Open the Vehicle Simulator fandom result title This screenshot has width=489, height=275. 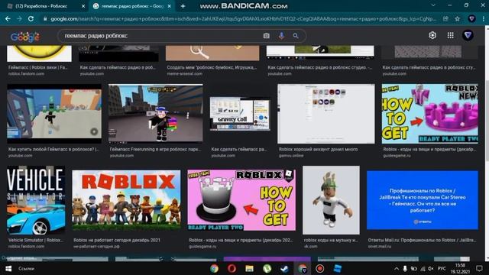[x=36, y=240]
